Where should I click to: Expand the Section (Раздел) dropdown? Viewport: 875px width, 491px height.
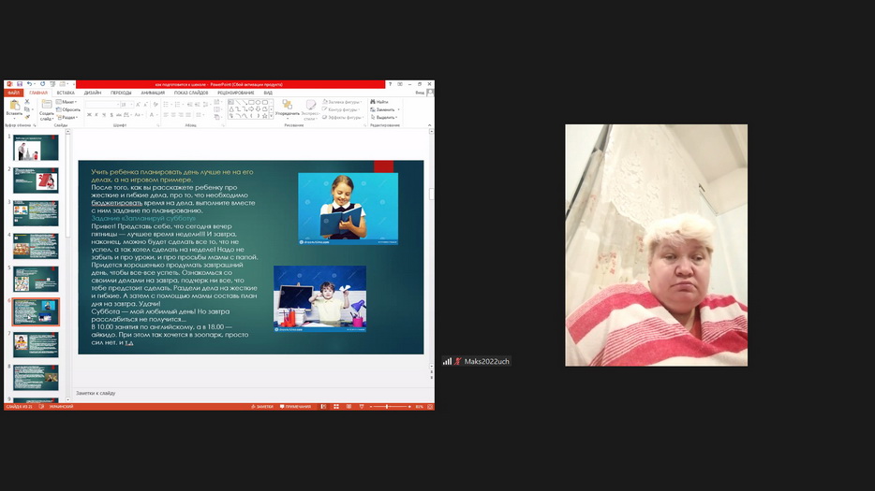[x=68, y=117]
